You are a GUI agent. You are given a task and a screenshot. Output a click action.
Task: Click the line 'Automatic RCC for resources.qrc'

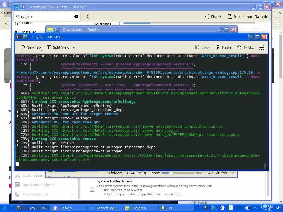pos(66,122)
